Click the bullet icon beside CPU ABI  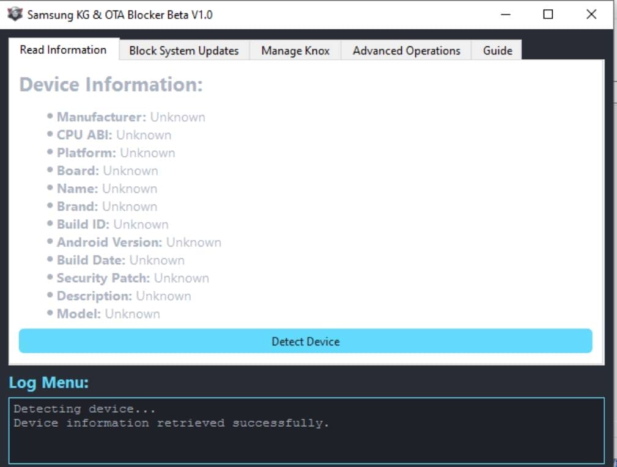(x=50, y=135)
